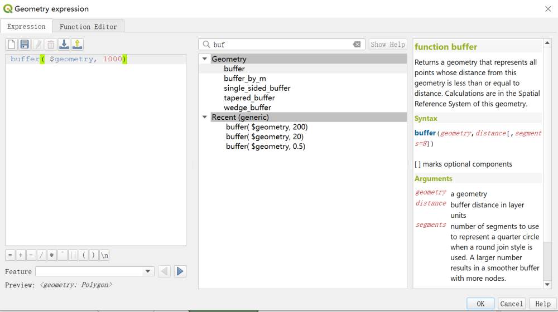The width and height of the screenshot is (558, 312).
Task: Select tapered_buffer function
Action: [x=249, y=97]
